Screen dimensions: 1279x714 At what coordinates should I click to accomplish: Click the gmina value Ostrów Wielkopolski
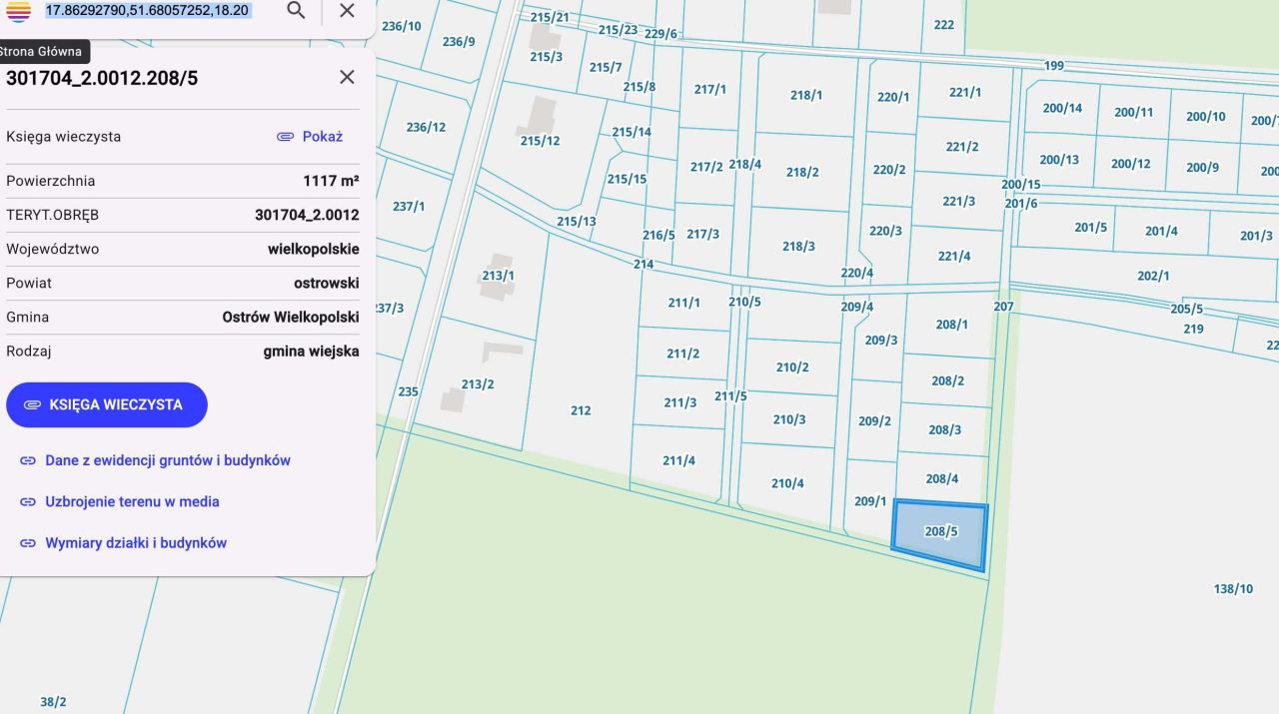(x=291, y=317)
